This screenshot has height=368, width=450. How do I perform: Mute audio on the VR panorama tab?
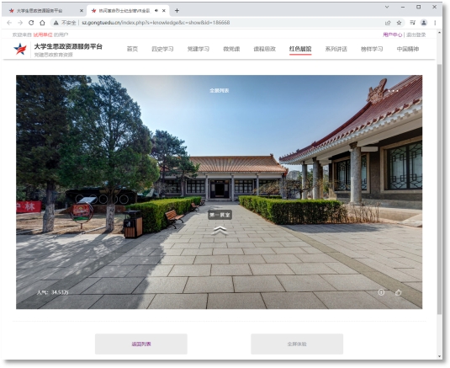156,11
